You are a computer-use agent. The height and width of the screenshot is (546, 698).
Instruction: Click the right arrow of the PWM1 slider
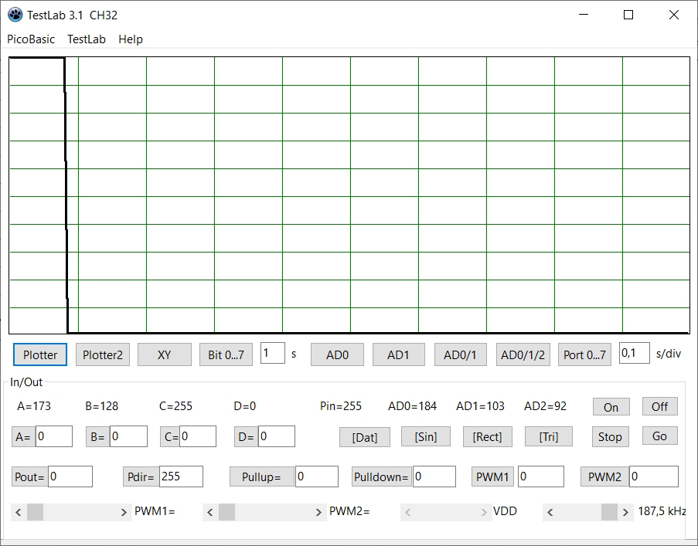[x=124, y=512]
